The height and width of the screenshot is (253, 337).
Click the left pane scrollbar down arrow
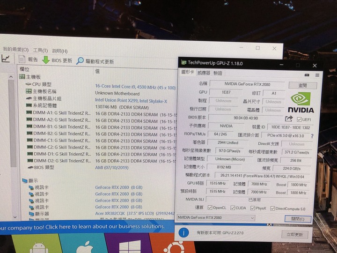pyautogui.click(x=15, y=217)
